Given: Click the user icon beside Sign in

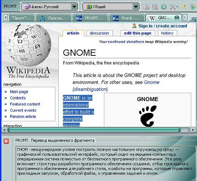Looking at the screenshot, I should 134,26.
